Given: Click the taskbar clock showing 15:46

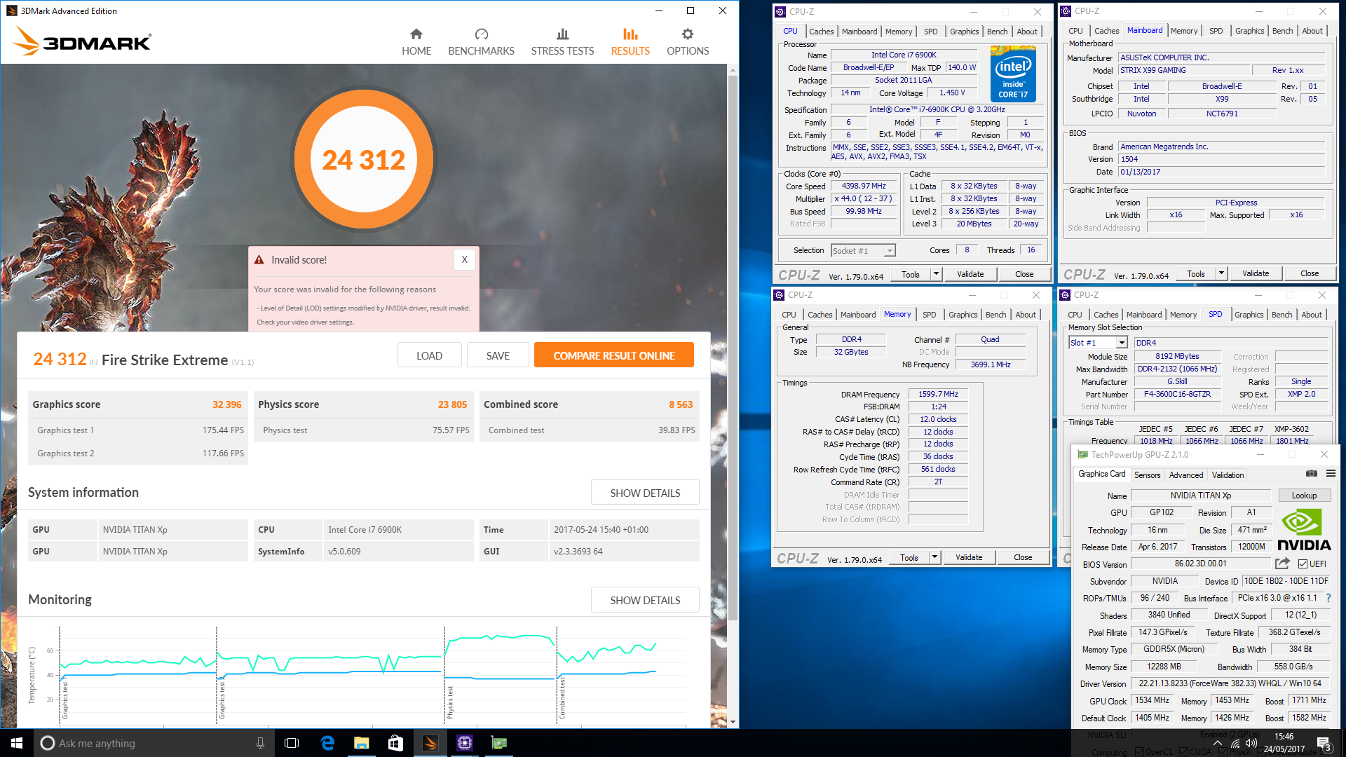Looking at the screenshot, I should click(x=1283, y=743).
